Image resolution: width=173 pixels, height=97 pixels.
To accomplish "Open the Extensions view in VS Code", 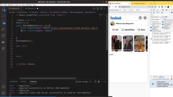I will point(4,35).
